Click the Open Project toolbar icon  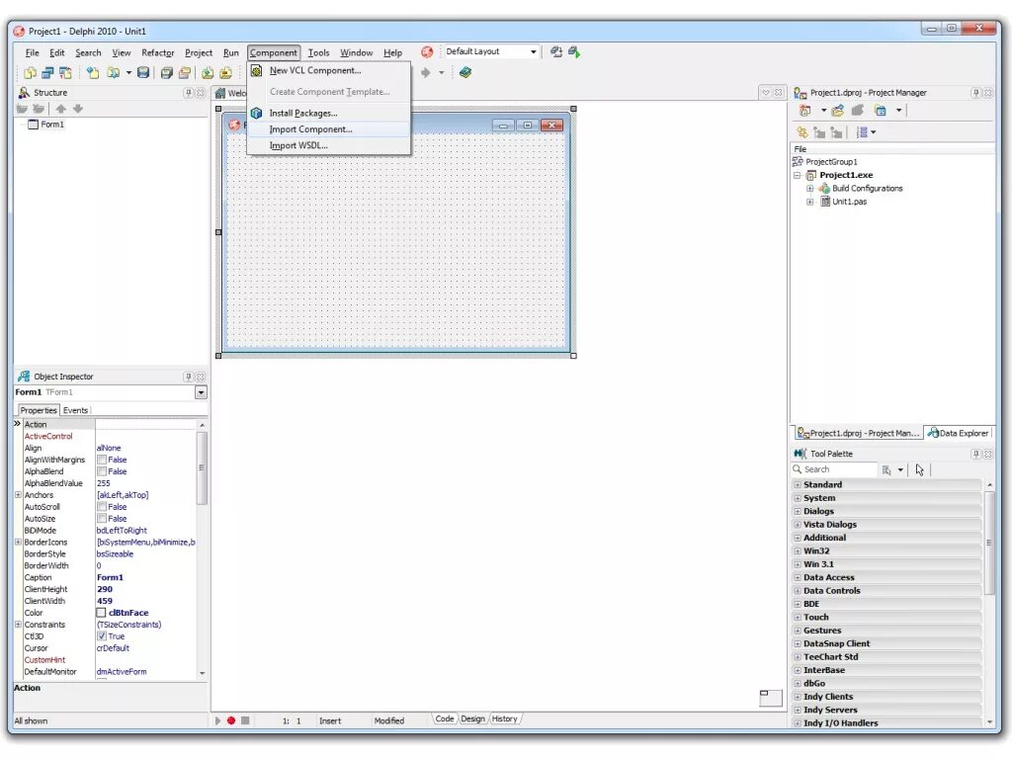(185, 73)
